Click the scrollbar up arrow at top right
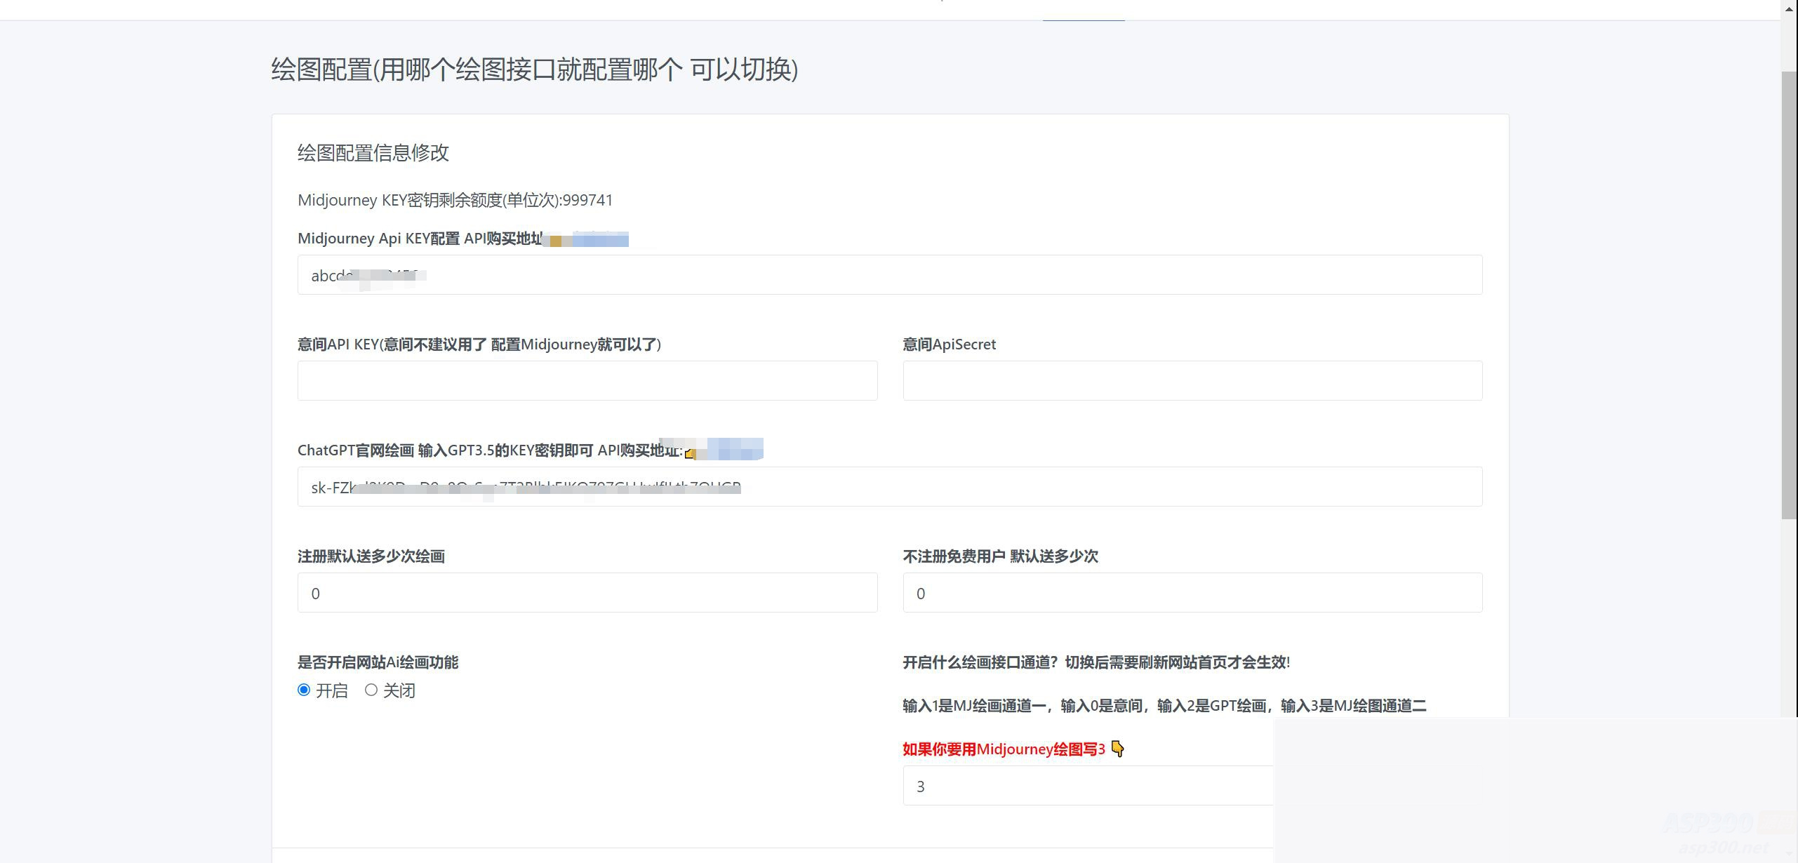Screen dimensions: 1798x863 pos(1787,8)
